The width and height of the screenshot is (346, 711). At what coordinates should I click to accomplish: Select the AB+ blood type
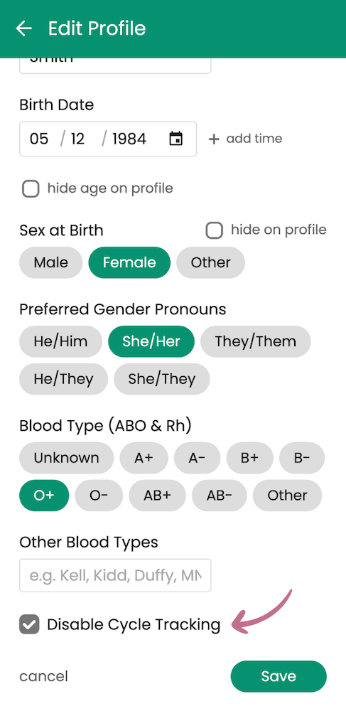157,496
